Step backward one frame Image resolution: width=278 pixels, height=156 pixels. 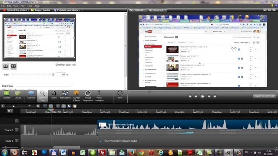(x=196, y=96)
